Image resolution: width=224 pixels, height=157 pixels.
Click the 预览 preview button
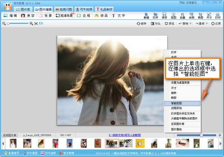pos(169,24)
